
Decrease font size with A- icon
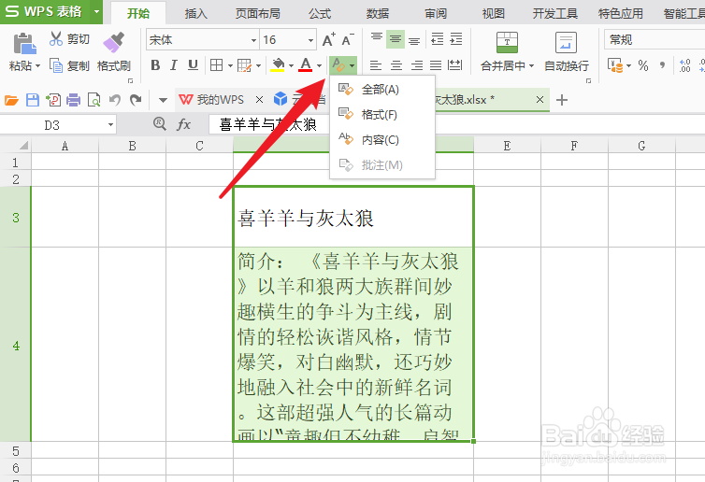(x=348, y=40)
